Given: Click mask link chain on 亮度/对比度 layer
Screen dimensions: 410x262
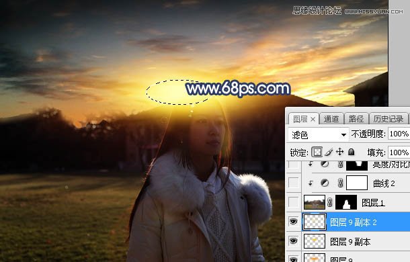Looking at the screenshot, I should coord(340,164).
